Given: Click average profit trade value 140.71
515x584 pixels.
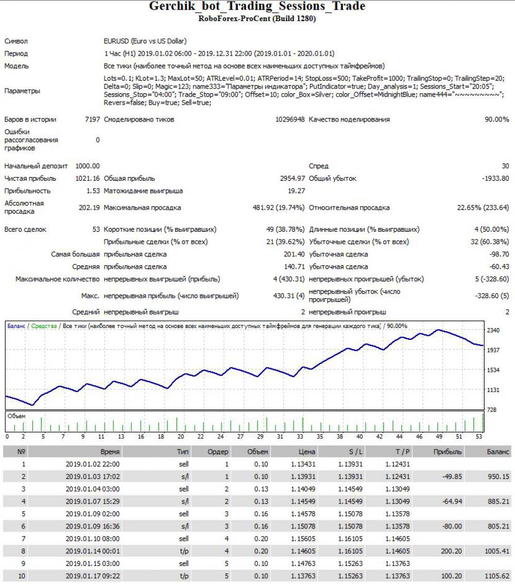Looking at the screenshot, I should tap(294, 267).
